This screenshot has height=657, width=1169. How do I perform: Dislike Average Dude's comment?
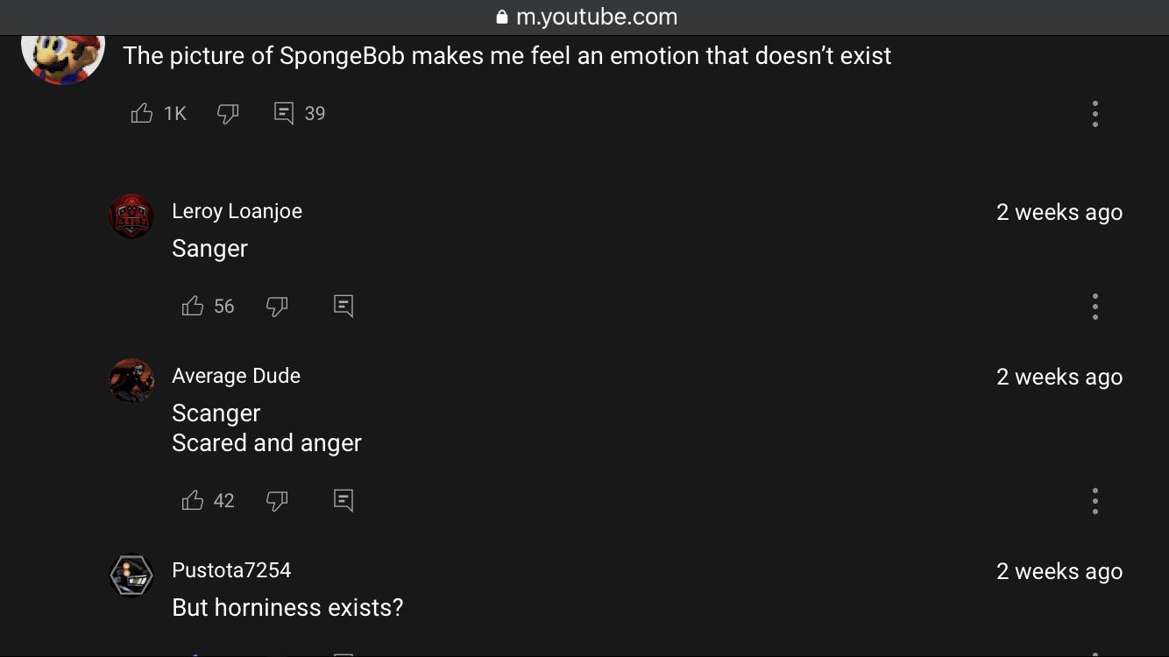click(x=277, y=500)
